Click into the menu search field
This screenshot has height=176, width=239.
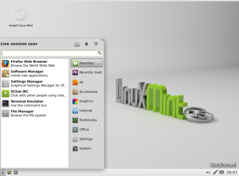[x=52, y=53]
